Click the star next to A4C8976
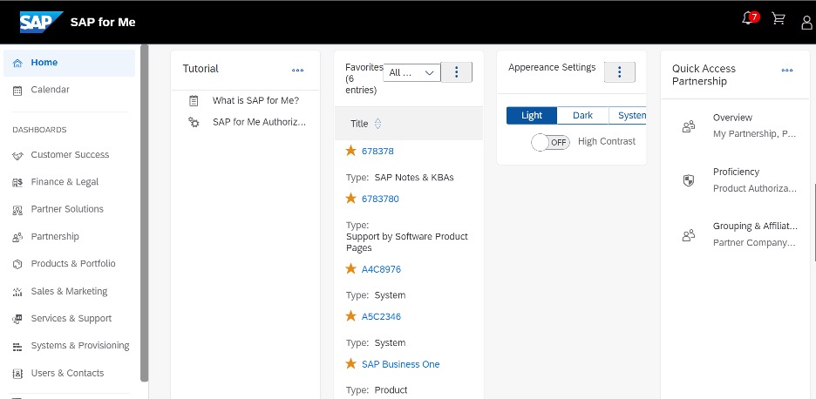Screen dimensions: 816x399 pyautogui.click(x=350, y=268)
